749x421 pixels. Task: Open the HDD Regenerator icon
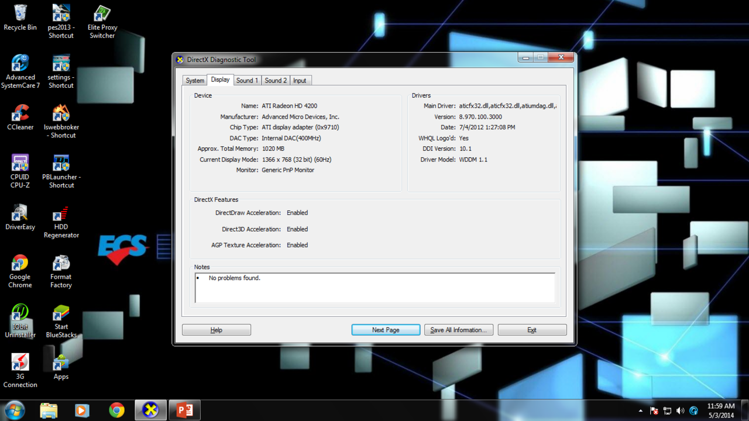click(x=61, y=222)
